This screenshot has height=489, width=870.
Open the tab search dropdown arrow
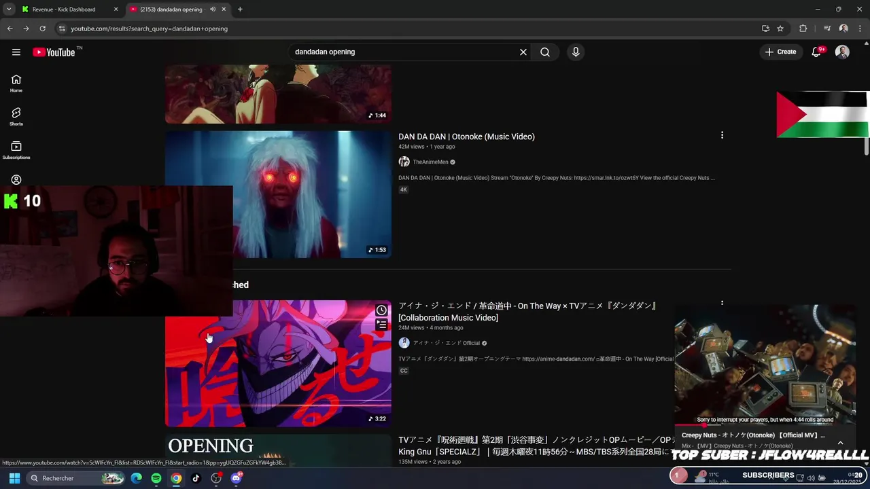[9, 10]
